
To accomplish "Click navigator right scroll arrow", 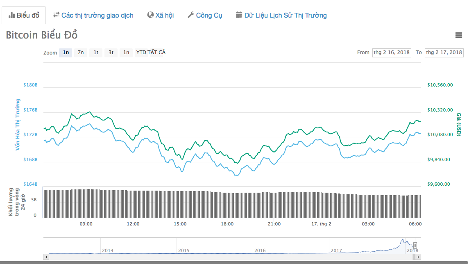I will coord(418,257).
